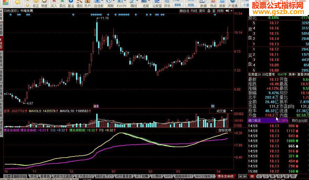Switch to the 看看底 indicator tab
This screenshot has height=180, width=309.
click(x=45, y=176)
